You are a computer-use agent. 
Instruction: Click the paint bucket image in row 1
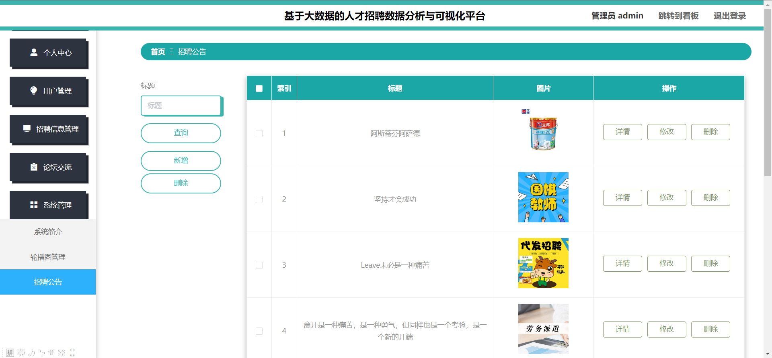point(543,132)
